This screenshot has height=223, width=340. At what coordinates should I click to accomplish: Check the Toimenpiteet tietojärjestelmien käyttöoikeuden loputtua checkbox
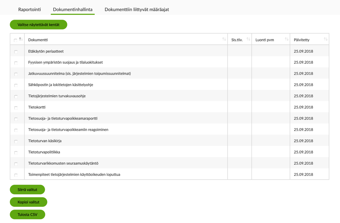coord(16,175)
